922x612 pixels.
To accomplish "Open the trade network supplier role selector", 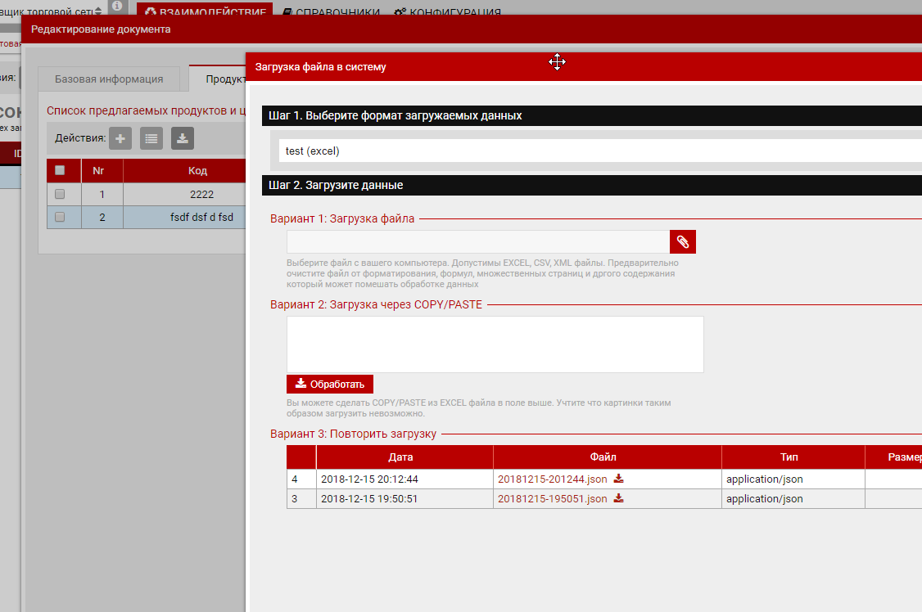I will pyautogui.click(x=53, y=11).
